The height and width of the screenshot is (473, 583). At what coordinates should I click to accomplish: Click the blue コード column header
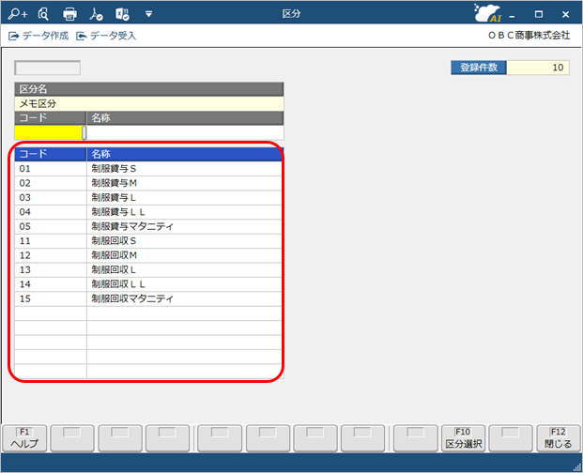pyautogui.click(x=51, y=154)
